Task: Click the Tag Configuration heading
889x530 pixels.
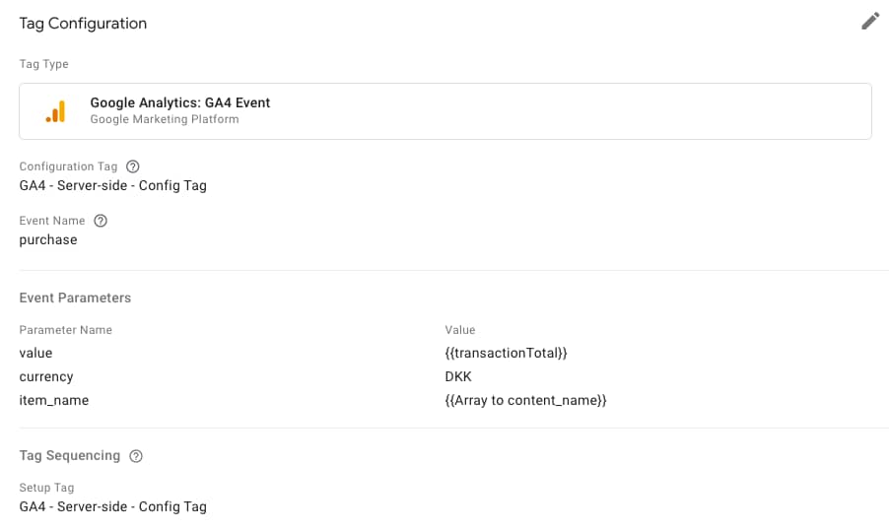Action: click(x=83, y=24)
